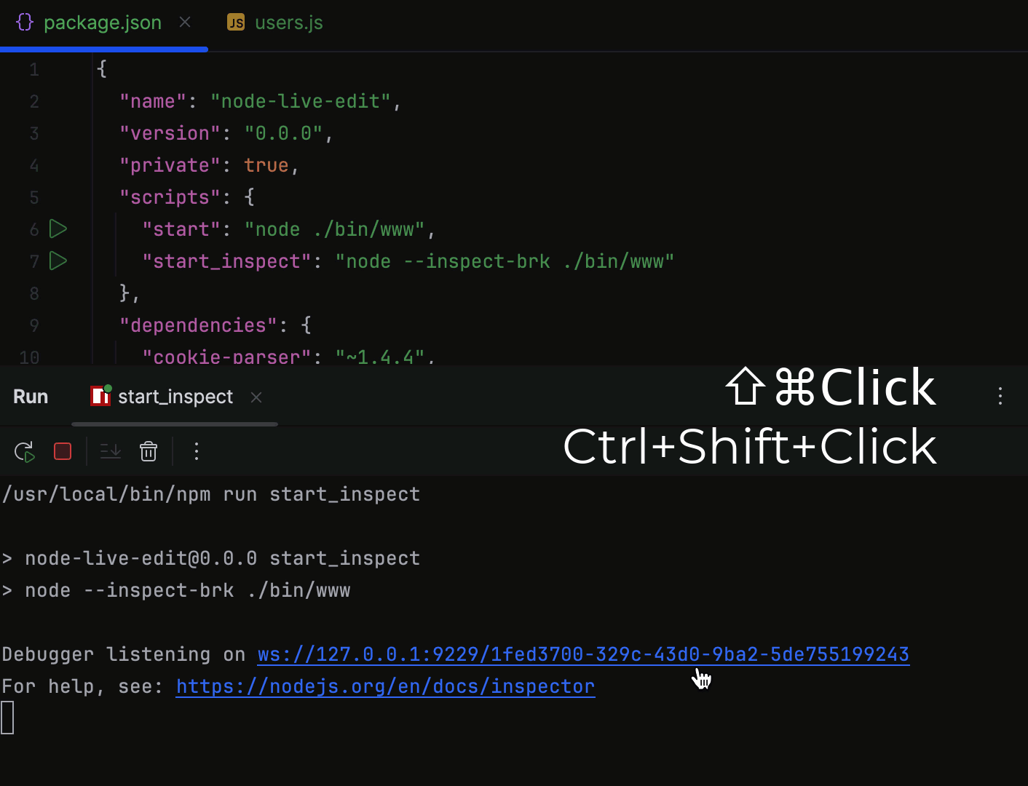Image resolution: width=1028 pixels, height=786 pixels.
Task: Open the Node.js inspector documentation link
Action: pyautogui.click(x=385, y=686)
